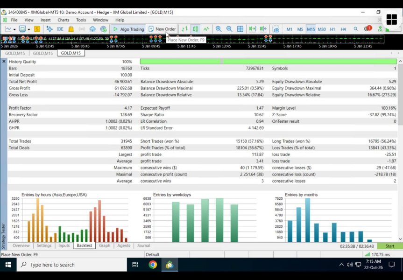Click the search magnifier in toolbar
403x280 pixels.
(x=356, y=29)
